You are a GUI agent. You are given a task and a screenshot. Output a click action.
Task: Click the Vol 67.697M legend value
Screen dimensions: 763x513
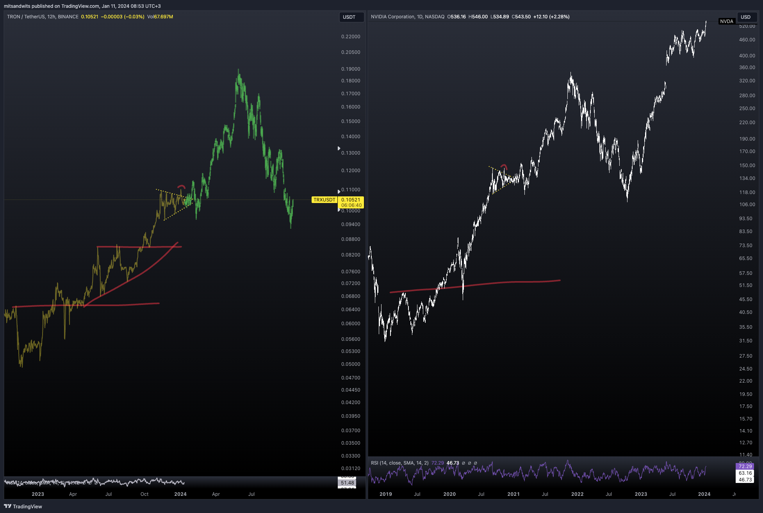160,17
